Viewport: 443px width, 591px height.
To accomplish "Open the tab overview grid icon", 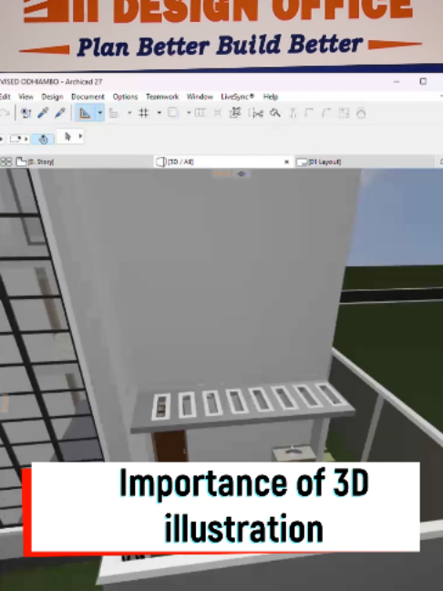I will coord(6,161).
